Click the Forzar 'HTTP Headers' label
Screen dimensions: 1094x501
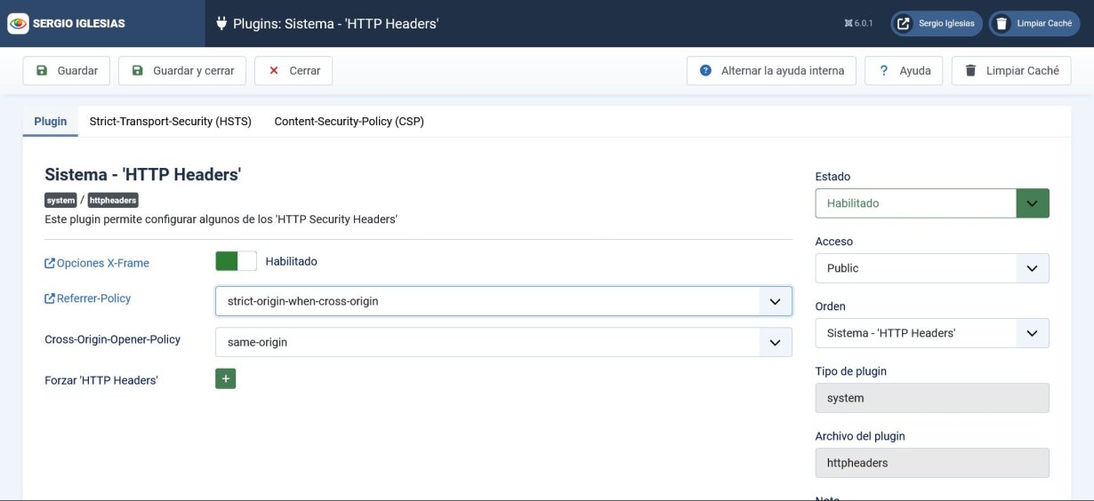(x=101, y=380)
